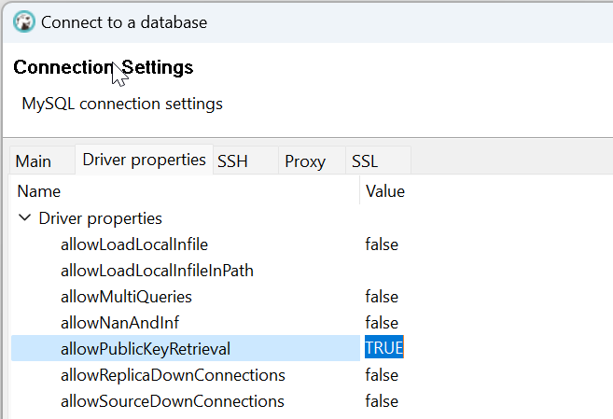Image resolution: width=613 pixels, height=419 pixels.
Task: Click the DBeaver app icon in title bar
Action: click(24, 21)
